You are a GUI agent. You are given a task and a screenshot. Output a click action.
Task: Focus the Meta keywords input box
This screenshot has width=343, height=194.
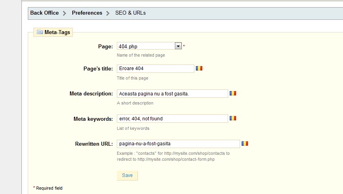pyautogui.click(x=172, y=118)
